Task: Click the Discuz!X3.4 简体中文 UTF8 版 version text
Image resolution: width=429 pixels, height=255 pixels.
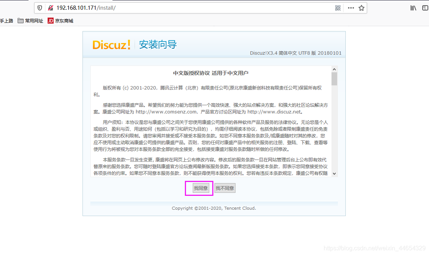Action: 295,53
